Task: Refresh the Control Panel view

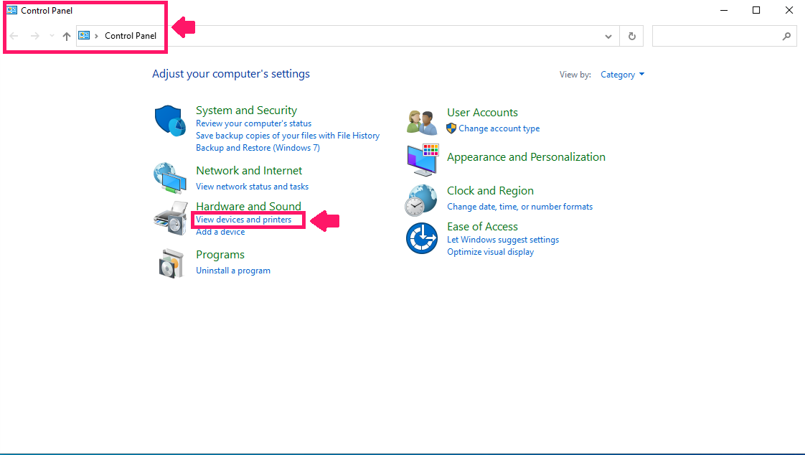Action: tap(632, 36)
